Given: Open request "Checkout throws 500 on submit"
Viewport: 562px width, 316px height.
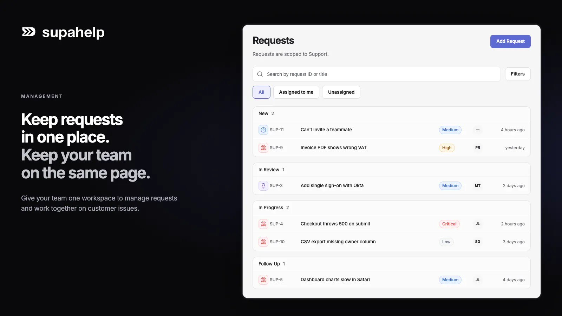Looking at the screenshot, I should pos(335,224).
